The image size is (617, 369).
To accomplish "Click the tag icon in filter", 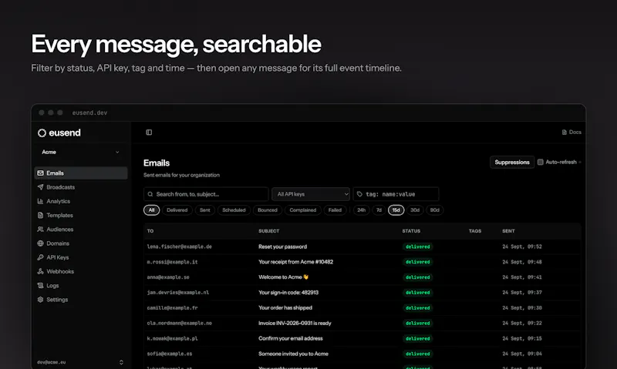I will (359, 194).
